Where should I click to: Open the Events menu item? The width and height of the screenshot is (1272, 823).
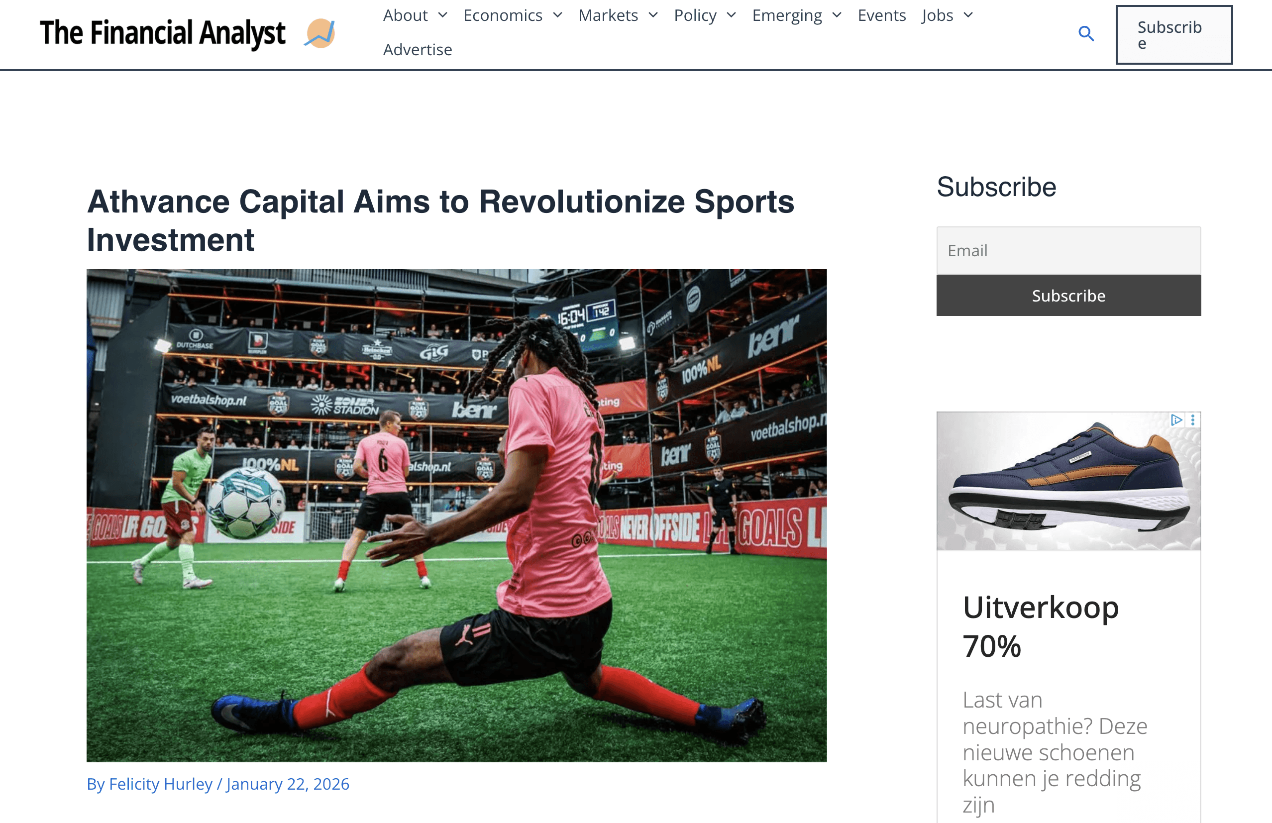point(882,15)
